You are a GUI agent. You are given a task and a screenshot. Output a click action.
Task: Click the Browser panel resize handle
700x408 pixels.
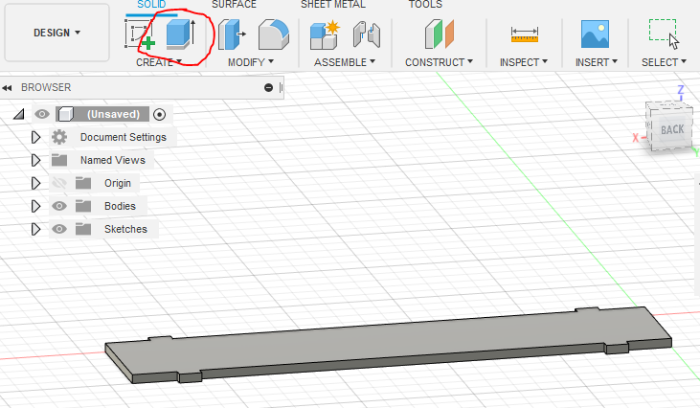(x=281, y=87)
